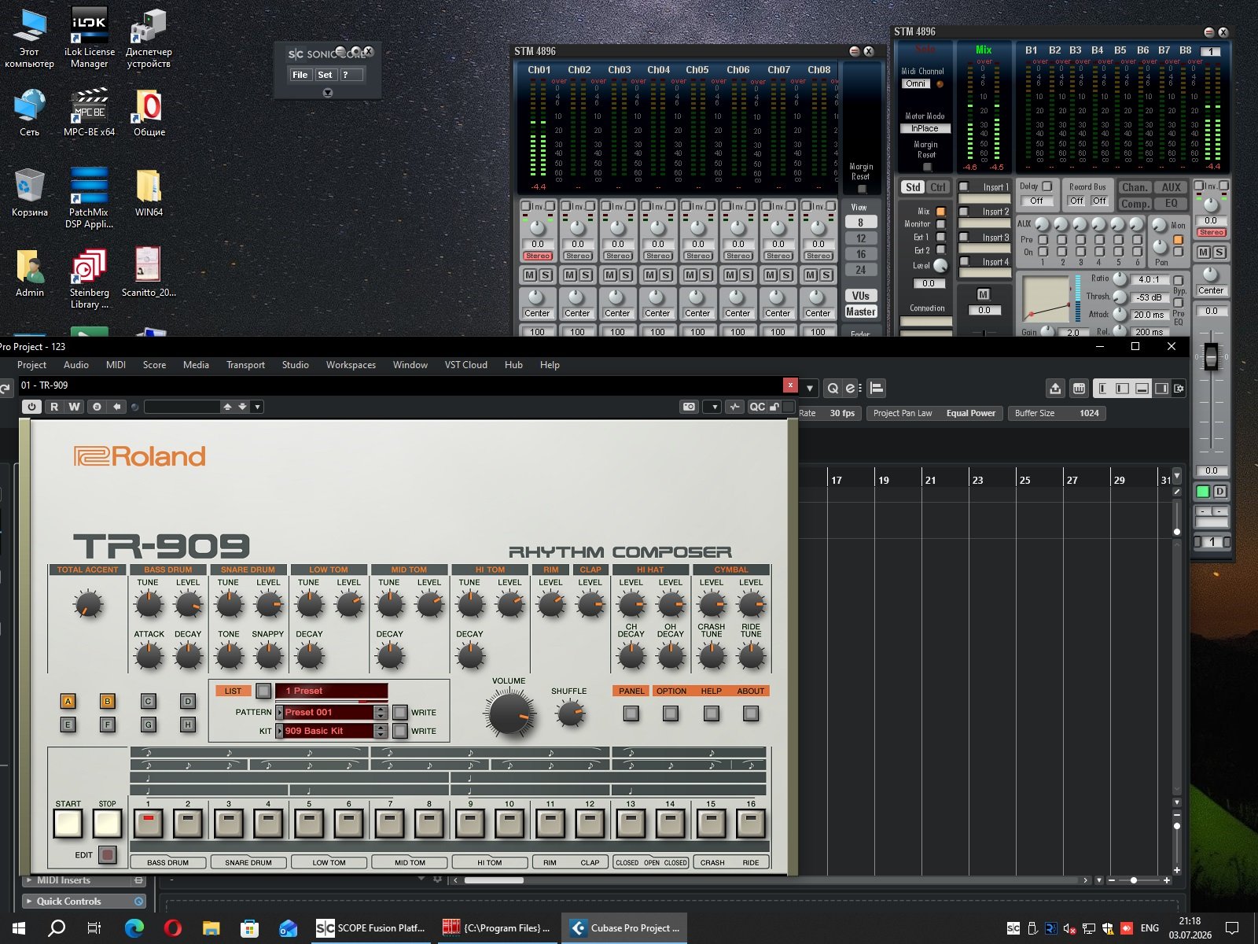Click the VUs button in STM mixer
This screenshot has width=1258, height=944.
(861, 296)
